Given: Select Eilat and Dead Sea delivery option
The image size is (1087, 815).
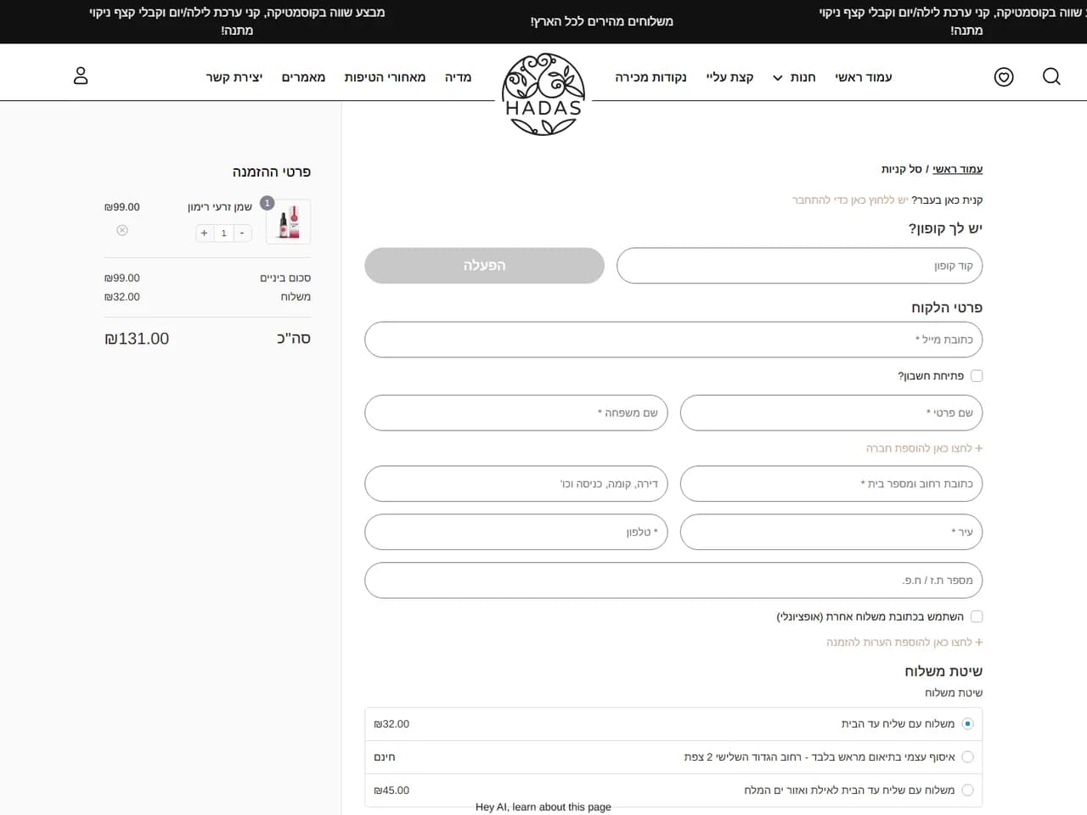Looking at the screenshot, I should tap(967, 790).
